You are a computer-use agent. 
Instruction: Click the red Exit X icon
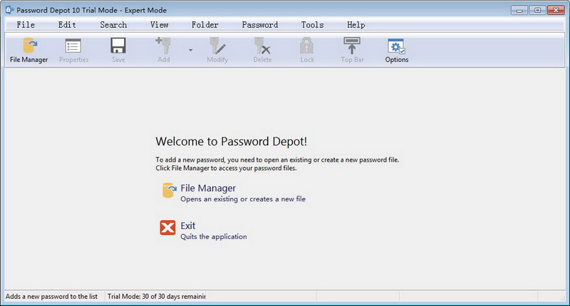(167, 228)
